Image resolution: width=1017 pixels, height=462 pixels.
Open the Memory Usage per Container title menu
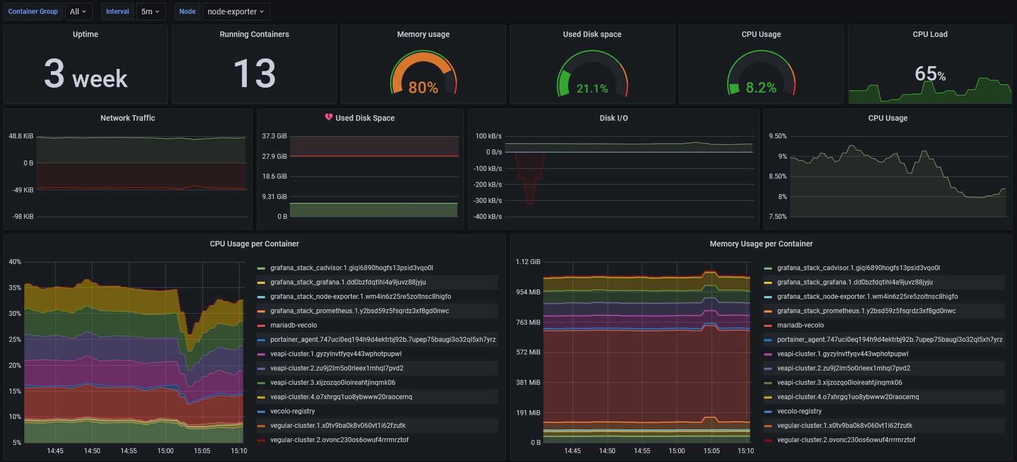coord(761,244)
